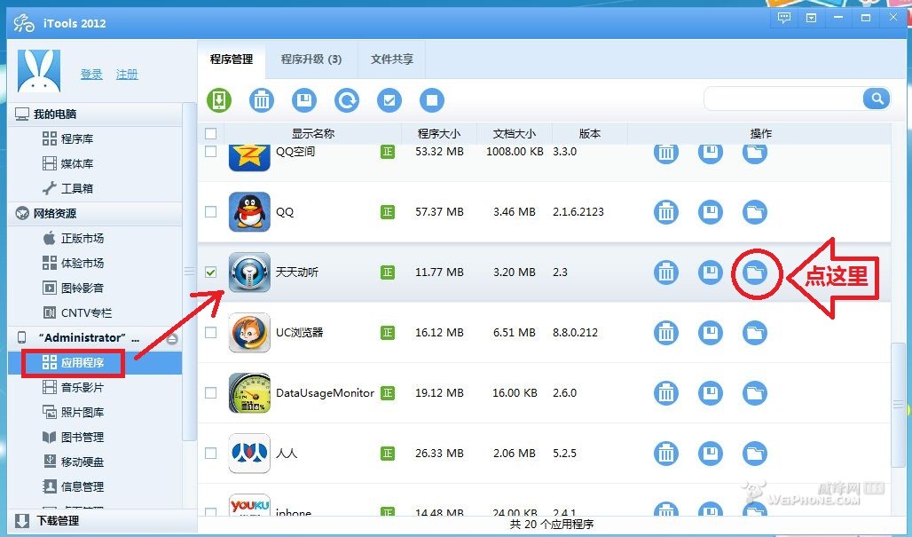Click the backup disk icon for the QQ row
The height and width of the screenshot is (537, 912).
coord(710,212)
